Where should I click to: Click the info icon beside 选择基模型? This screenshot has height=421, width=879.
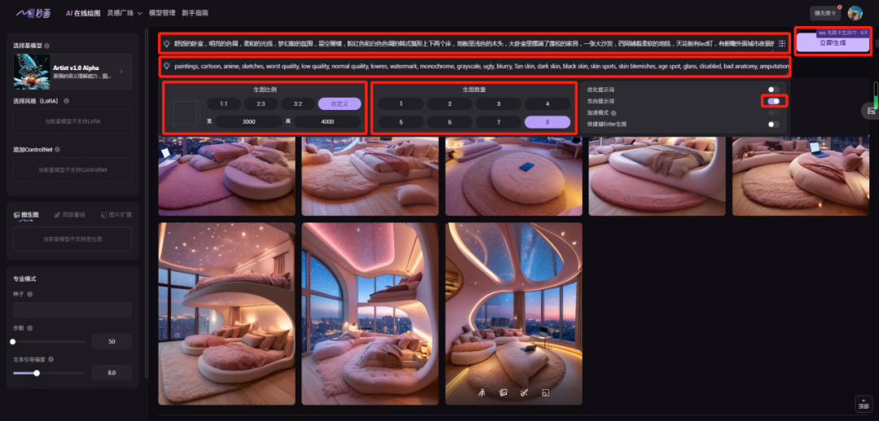(x=46, y=46)
